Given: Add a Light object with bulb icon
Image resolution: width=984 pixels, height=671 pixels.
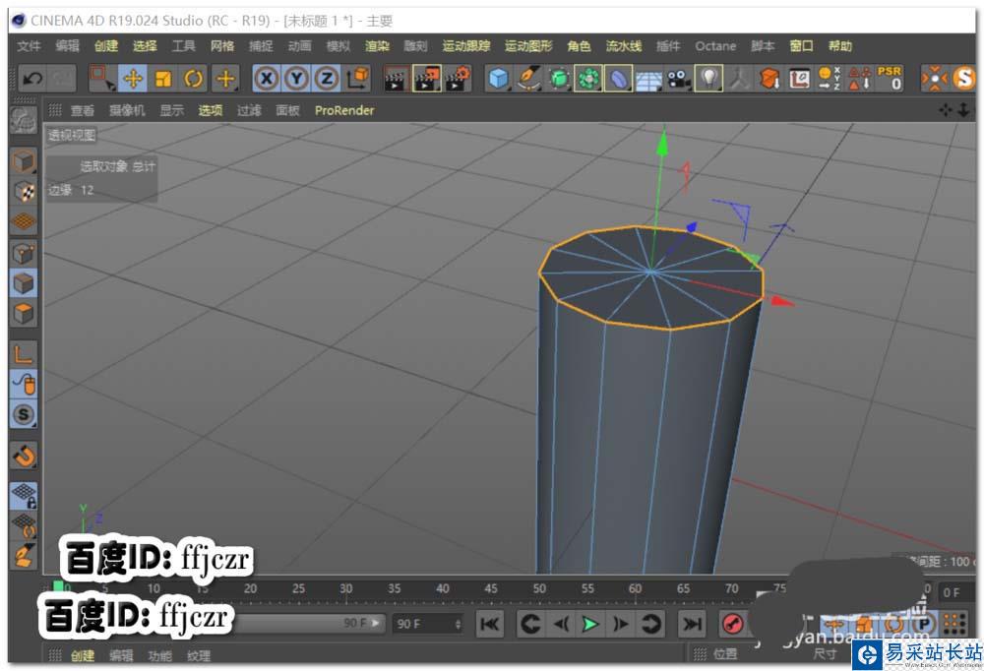Looking at the screenshot, I should point(707,79).
